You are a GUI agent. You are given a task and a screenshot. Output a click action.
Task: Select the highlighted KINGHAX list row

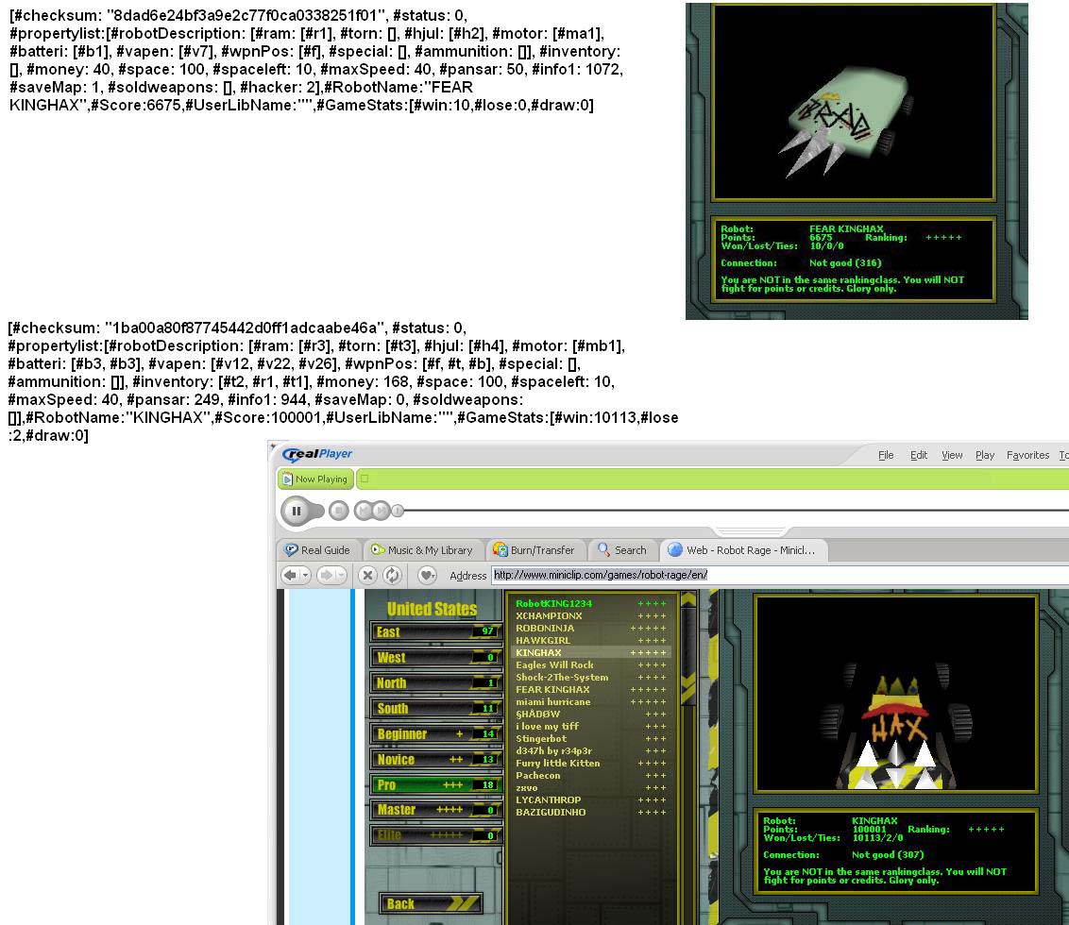pos(590,652)
